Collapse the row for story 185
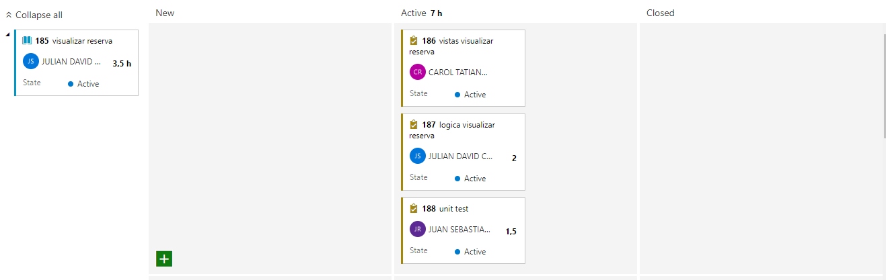 point(7,34)
